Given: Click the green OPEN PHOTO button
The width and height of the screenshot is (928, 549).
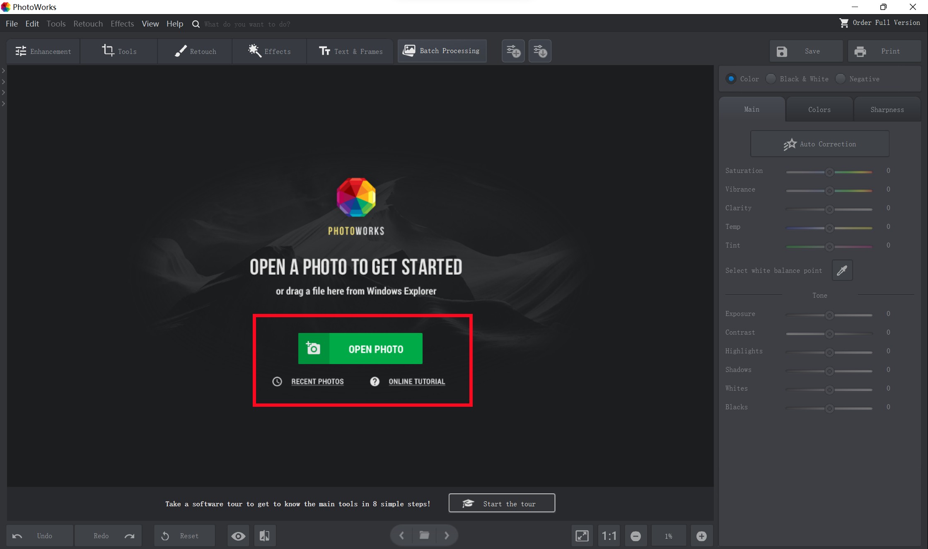Looking at the screenshot, I should point(360,349).
